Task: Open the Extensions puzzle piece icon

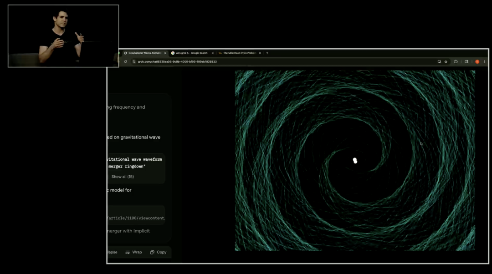Action: (x=456, y=62)
